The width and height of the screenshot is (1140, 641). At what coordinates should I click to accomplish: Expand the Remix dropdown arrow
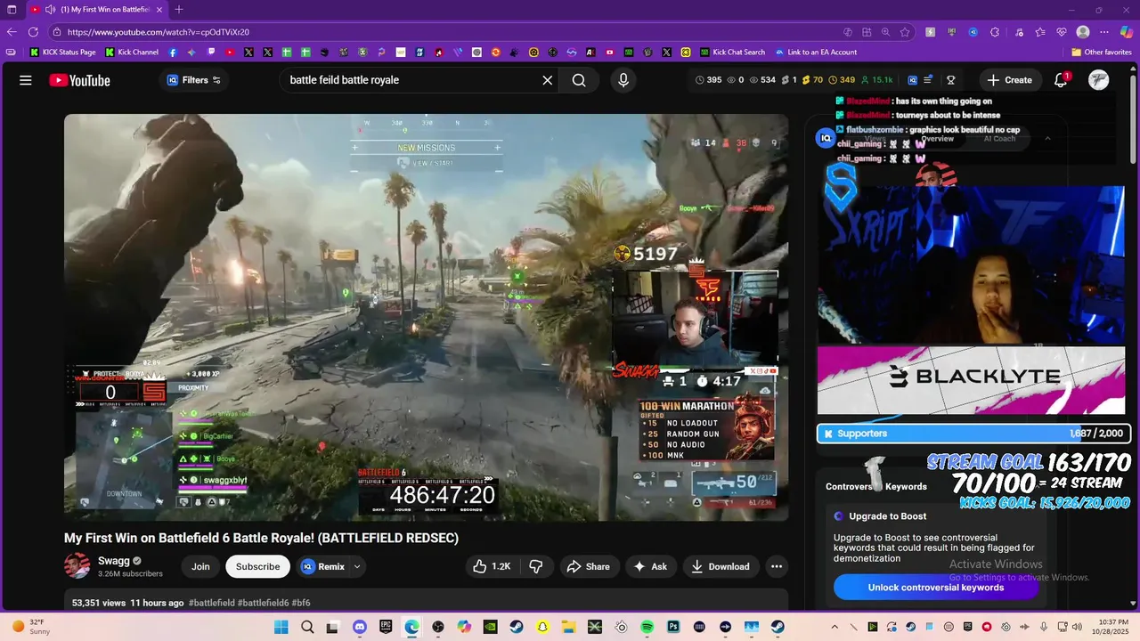coord(357,566)
